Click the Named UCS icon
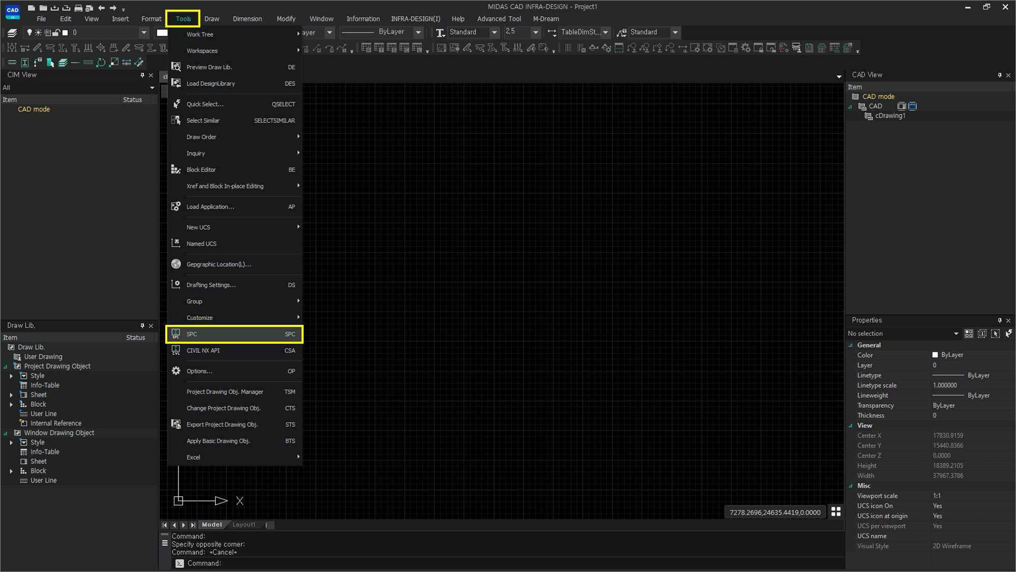Viewport: 1016px width, 572px height. (176, 243)
